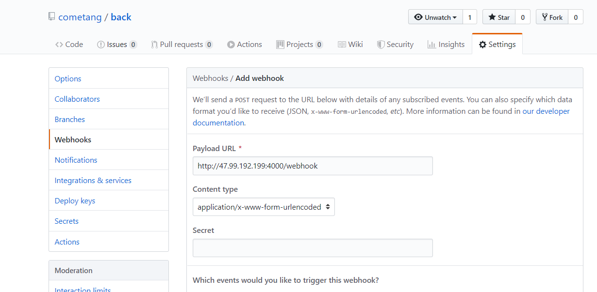The height and width of the screenshot is (292, 597).
Task: Click the Projects board icon
Action: coord(280,45)
